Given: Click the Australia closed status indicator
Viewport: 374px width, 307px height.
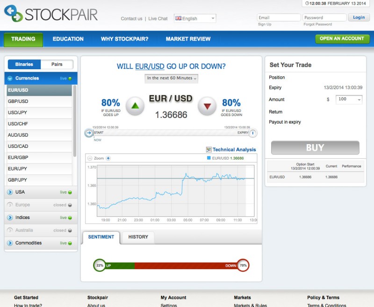Looking at the screenshot, I should pyautogui.click(x=70, y=230).
